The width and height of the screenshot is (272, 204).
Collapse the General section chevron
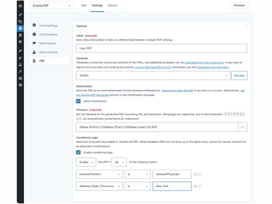[x=246, y=26]
